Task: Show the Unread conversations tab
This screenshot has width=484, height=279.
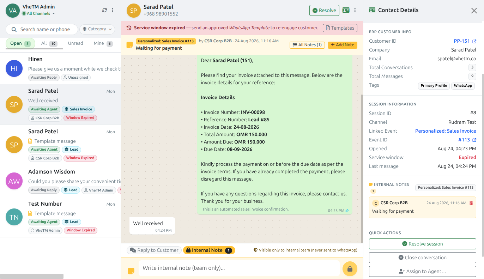Action: 75,43
